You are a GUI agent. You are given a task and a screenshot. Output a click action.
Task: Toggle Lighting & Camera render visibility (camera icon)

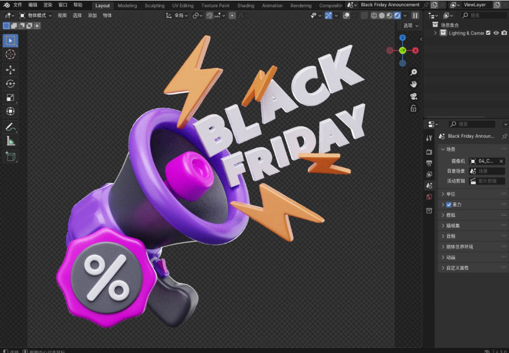click(504, 33)
